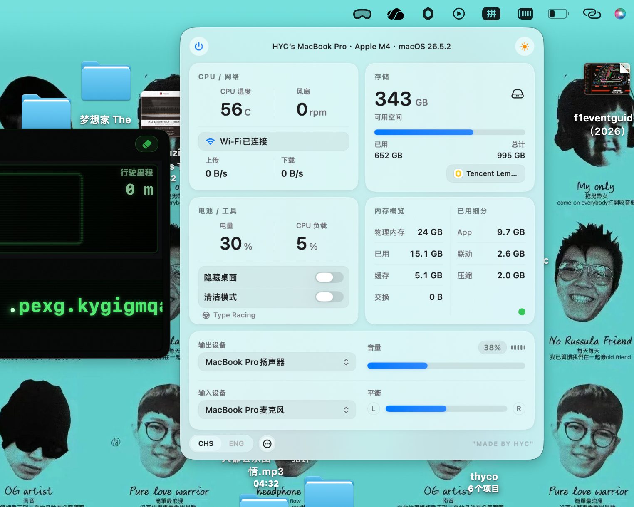Click the App 9.7 GB memory row
Viewport: 634px width, 507px height.
click(x=491, y=232)
